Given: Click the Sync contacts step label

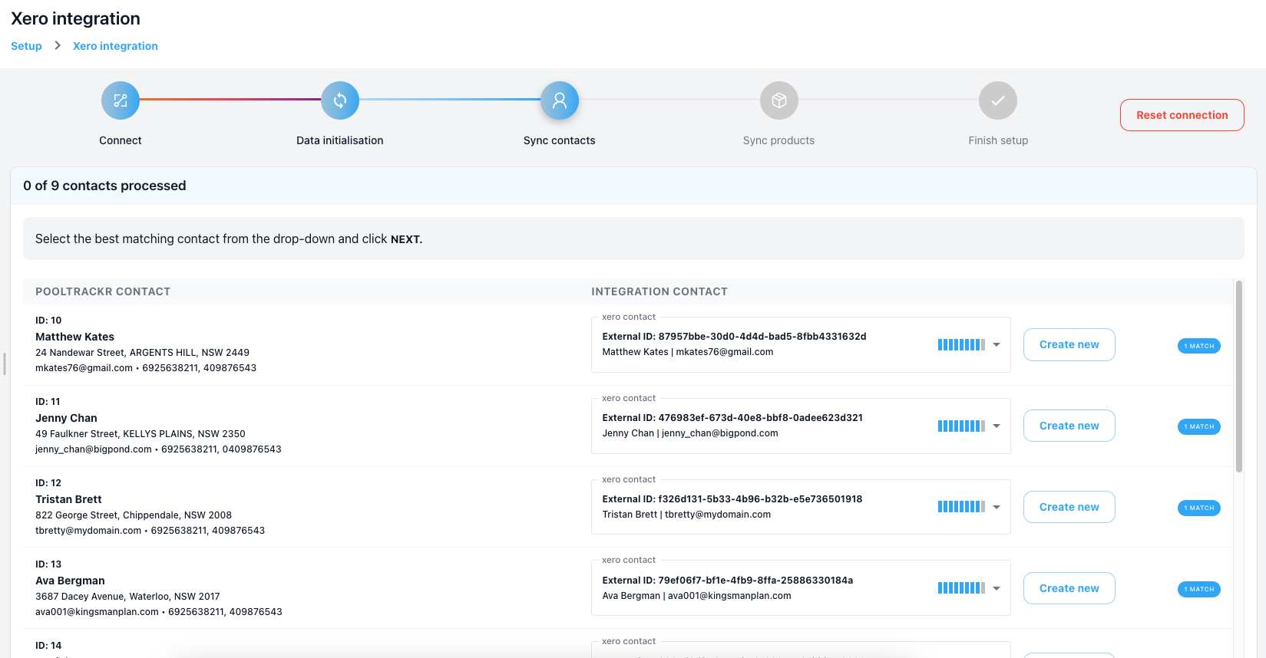Looking at the screenshot, I should (x=560, y=140).
